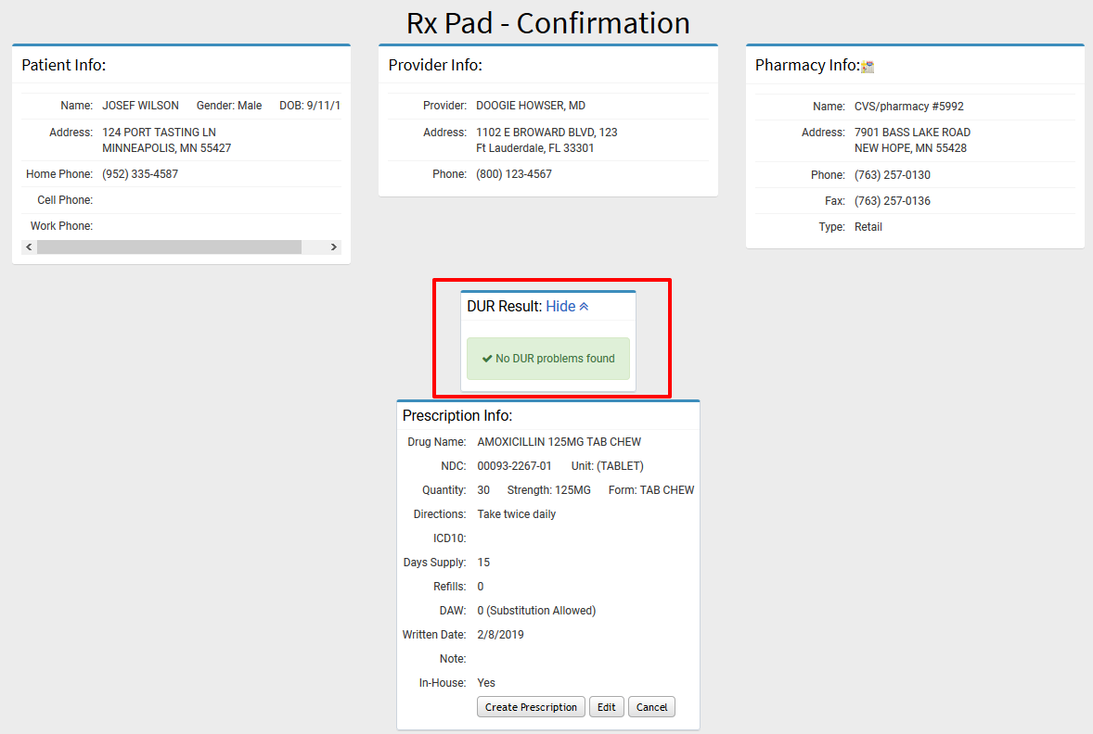The height and width of the screenshot is (734, 1093).
Task: Click the Edit button
Action: 606,707
